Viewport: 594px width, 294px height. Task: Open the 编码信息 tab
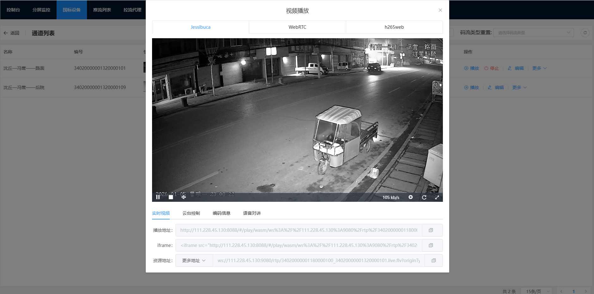click(x=221, y=213)
